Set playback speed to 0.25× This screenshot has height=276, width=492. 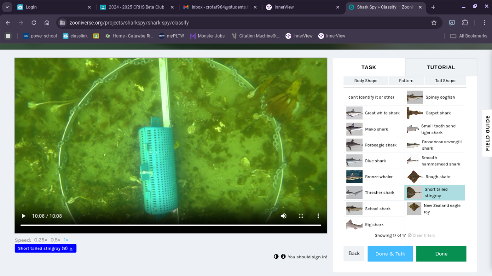(41, 240)
